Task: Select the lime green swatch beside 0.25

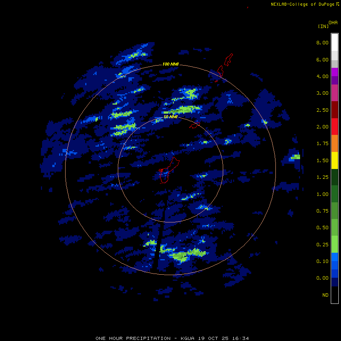Action: [x=335, y=244]
